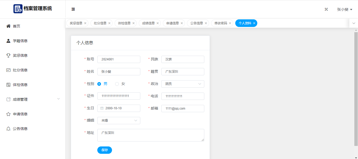
Task: Open 体检信息 via its sidebar icon
Action: (8, 85)
